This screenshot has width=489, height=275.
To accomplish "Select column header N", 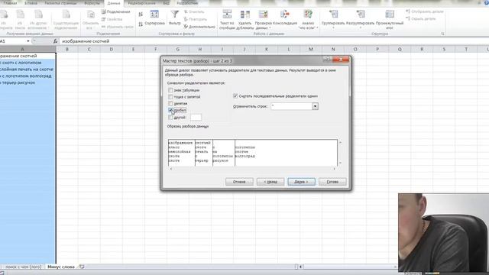I will pyautogui.click(x=333, y=49).
